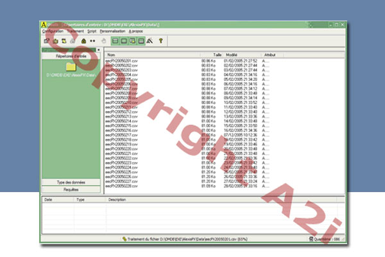Open the Traitement menu
The height and width of the screenshot is (257, 385).
point(75,31)
